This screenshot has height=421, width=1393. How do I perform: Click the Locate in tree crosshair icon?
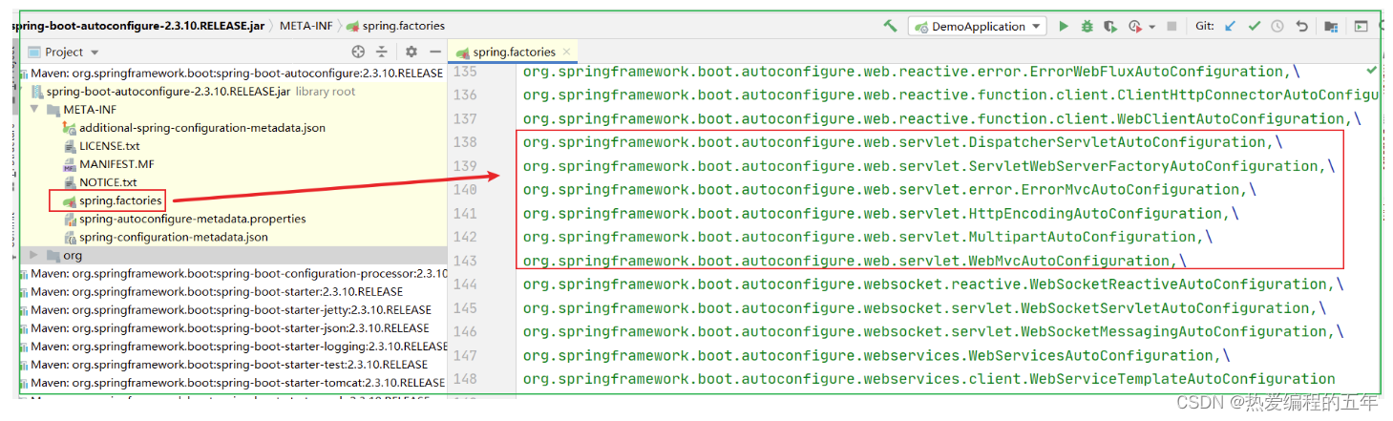358,52
